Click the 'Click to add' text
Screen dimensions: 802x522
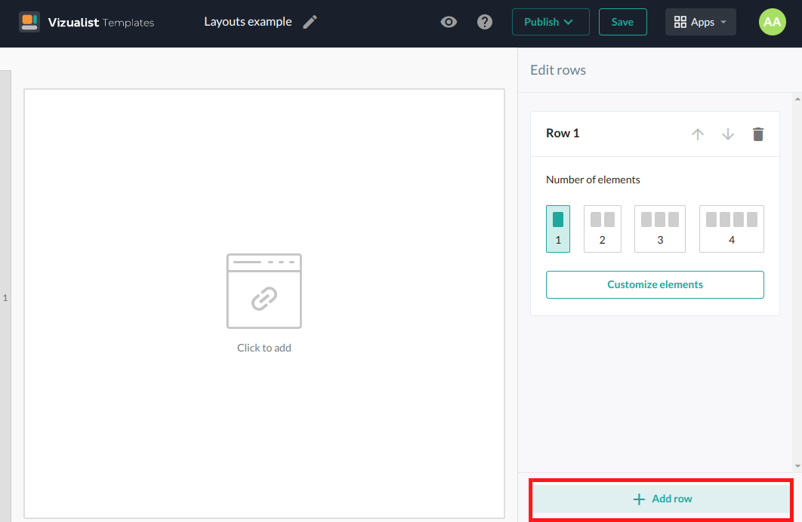pyautogui.click(x=264, y=348)
